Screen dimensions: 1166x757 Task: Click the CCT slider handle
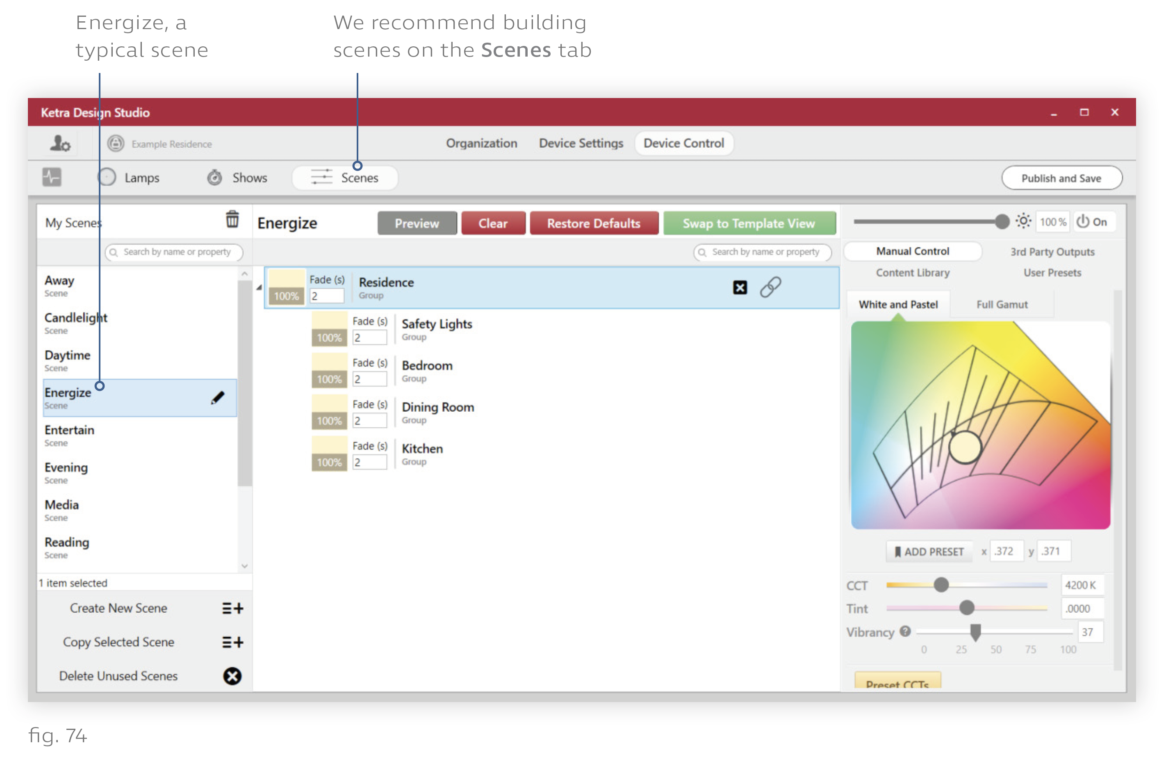pos(941,584)
